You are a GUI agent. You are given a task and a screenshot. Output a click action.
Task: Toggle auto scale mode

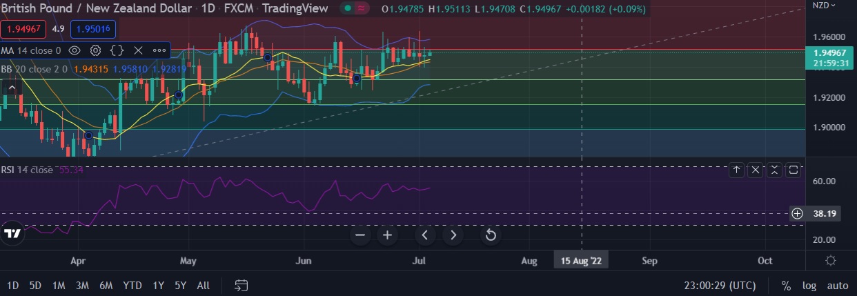coord(838,285)
